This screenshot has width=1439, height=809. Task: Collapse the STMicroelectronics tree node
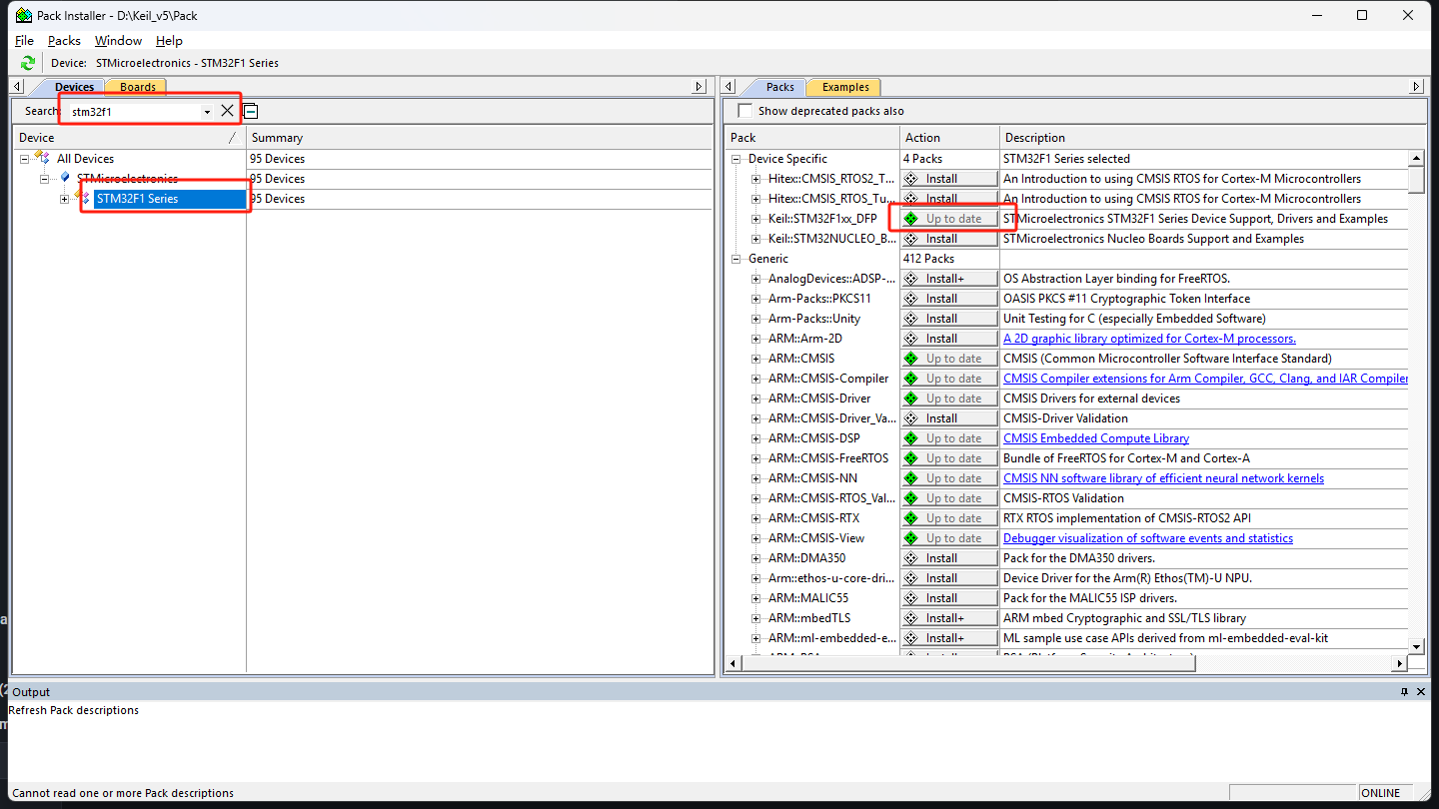[x=44, y=179]
